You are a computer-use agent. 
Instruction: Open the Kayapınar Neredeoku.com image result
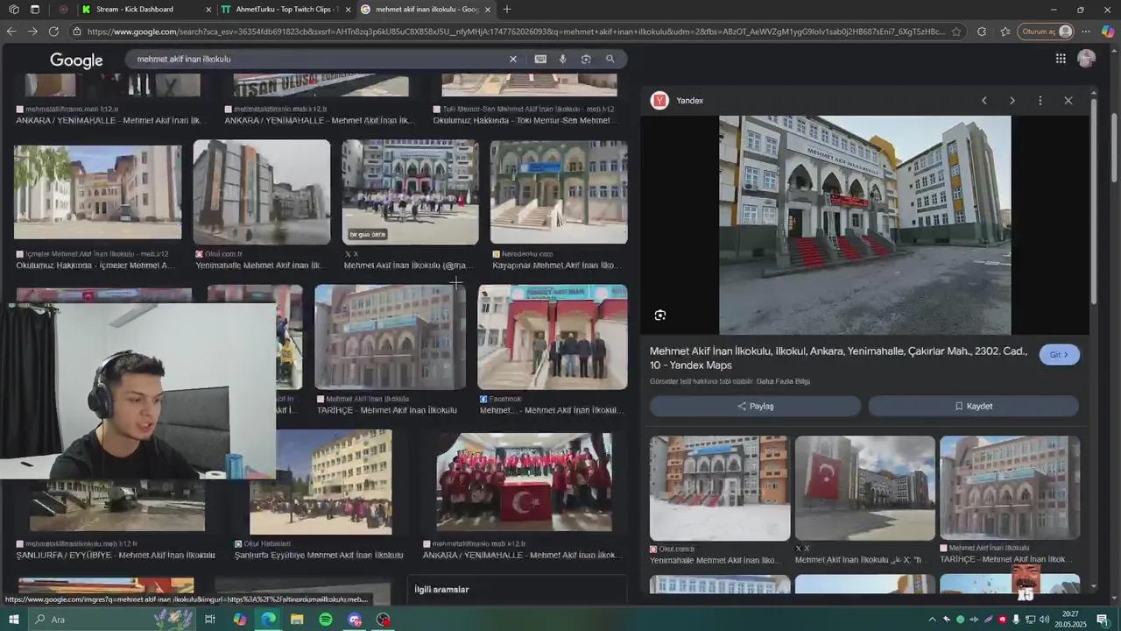[x=559, y=192]
